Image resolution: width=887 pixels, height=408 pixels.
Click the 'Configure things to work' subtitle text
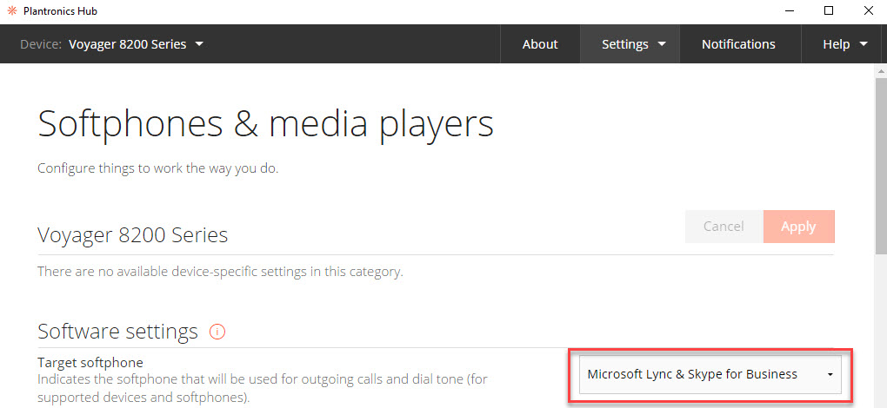point(157,168)
